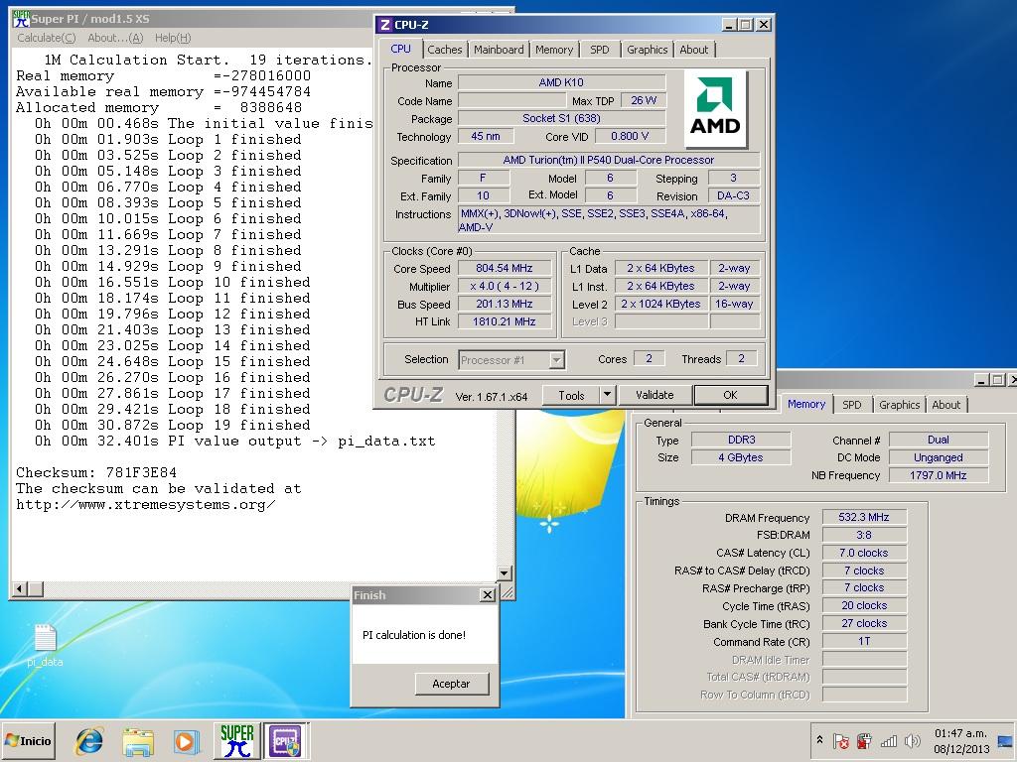Click the Level 2 cache 2 x 1024 KBytes
1017x762 pixels.
pyautogui.click(x=660, y=304)
